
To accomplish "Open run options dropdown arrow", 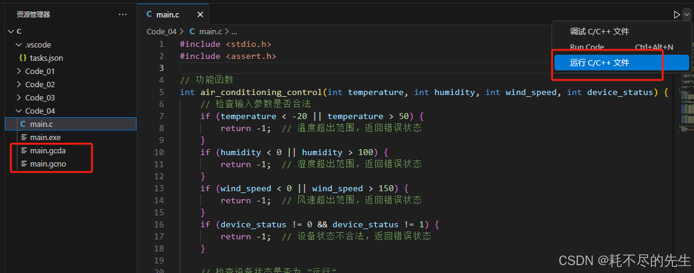I will [686, 14].
